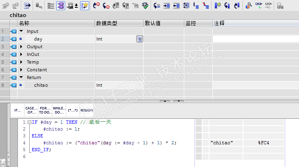Screen dimensions: 299x167
Task: Expand the Temp section
Action: click(x=21, y=62)
